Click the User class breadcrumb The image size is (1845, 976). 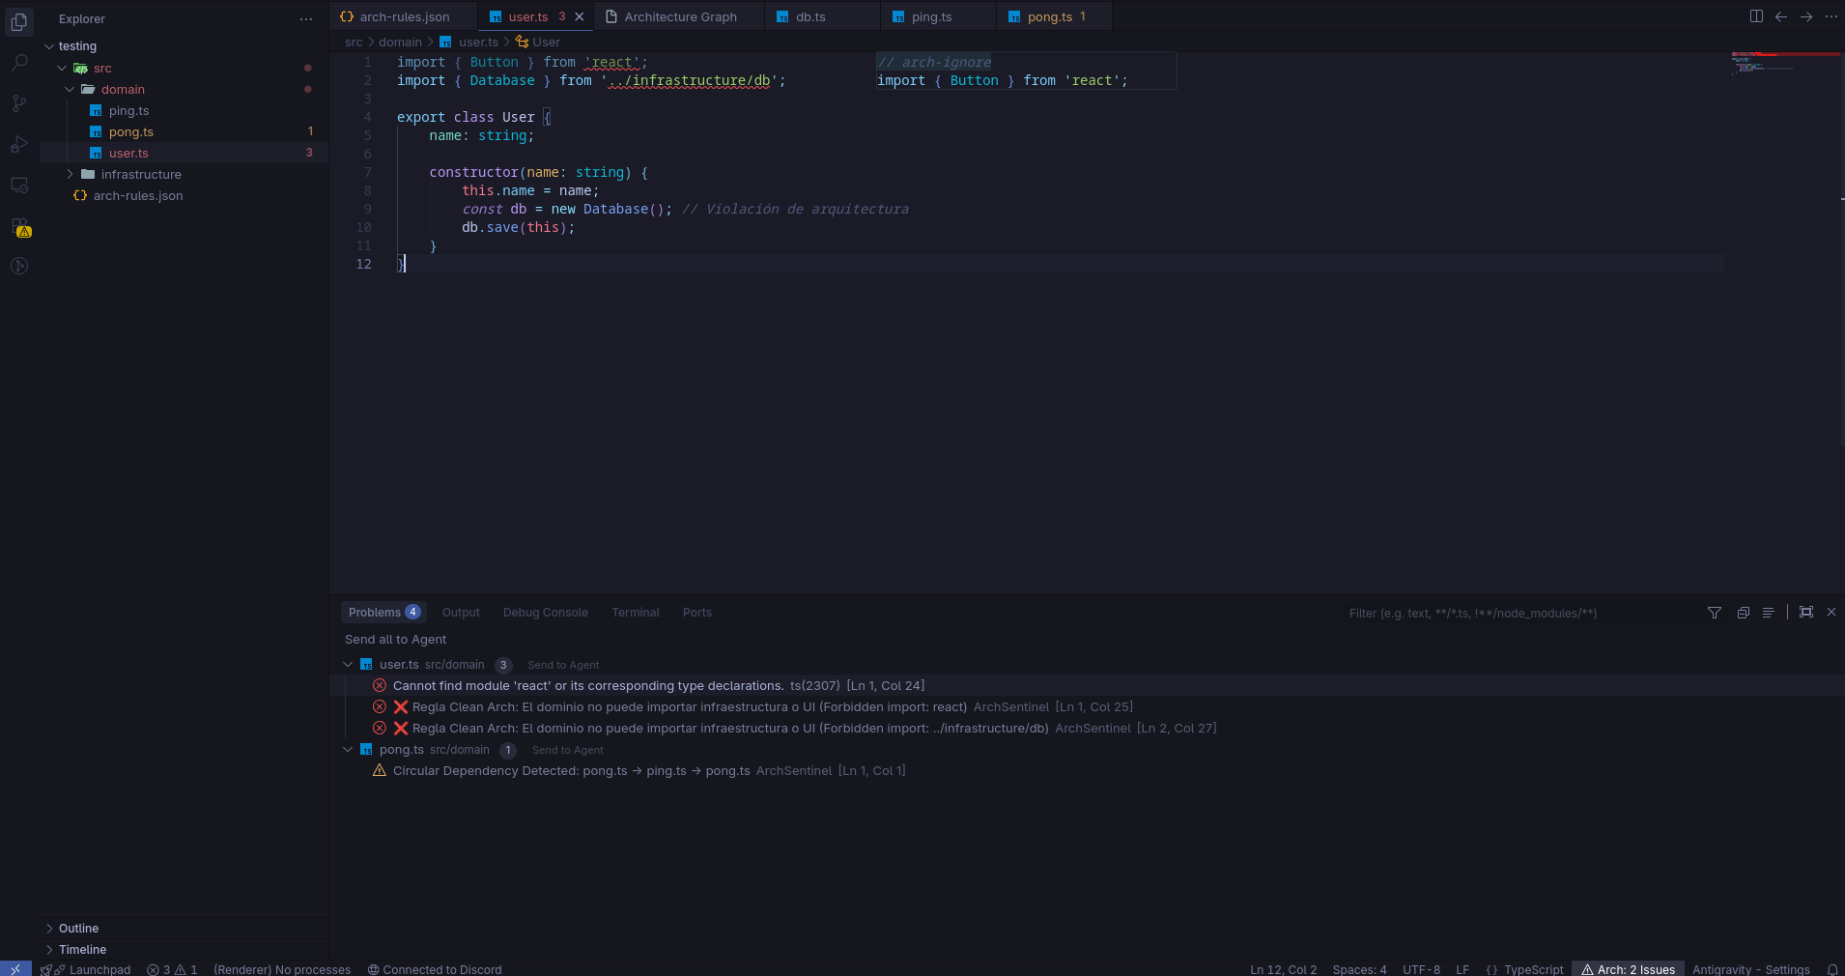click(x=538, y=43)
